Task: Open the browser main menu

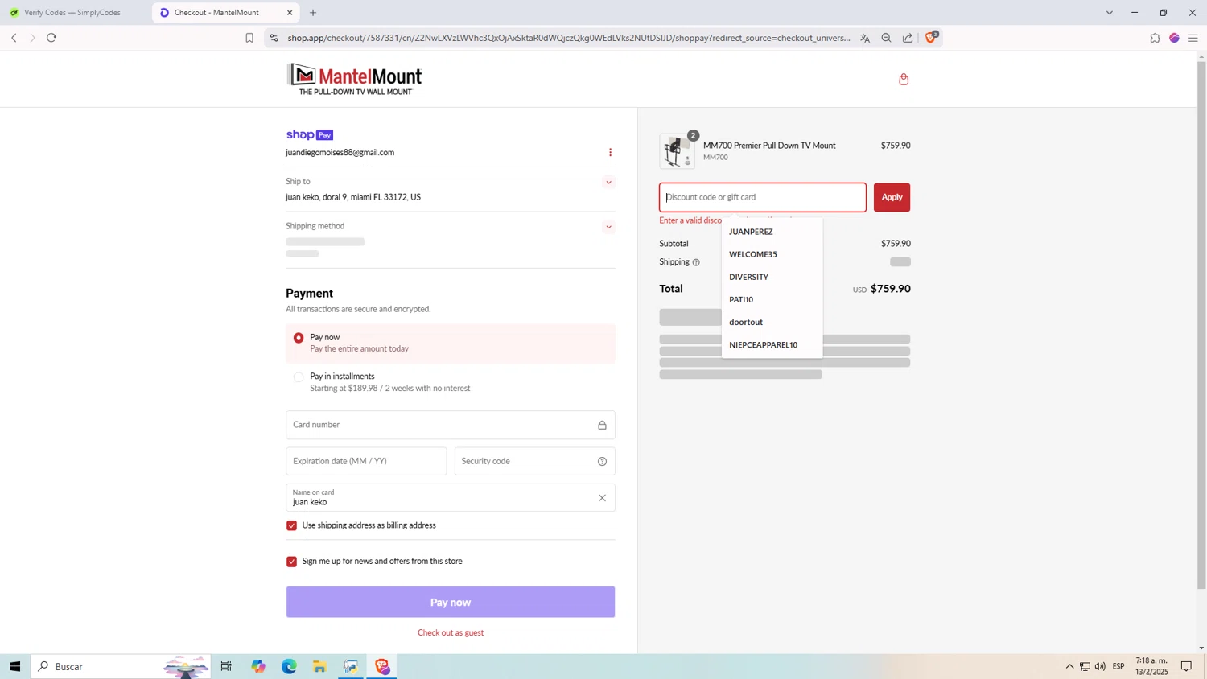Action: [x=1193, y=38]
